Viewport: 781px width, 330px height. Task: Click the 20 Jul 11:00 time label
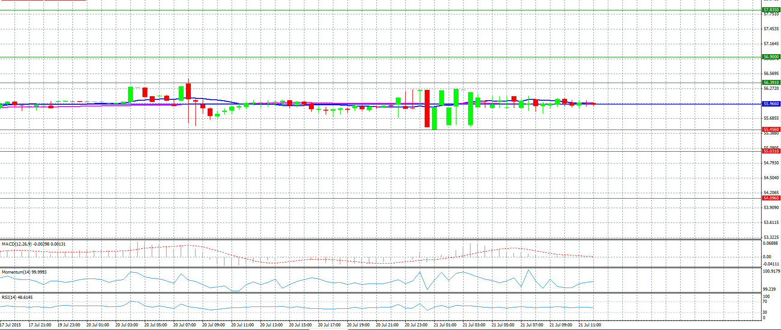pyautogui.click(x=242, y=325)
